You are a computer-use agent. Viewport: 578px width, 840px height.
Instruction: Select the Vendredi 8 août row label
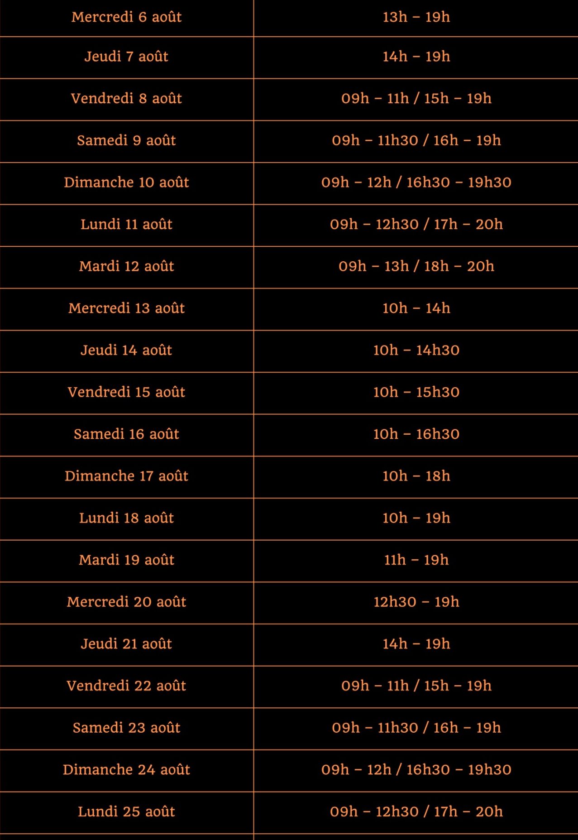pos(126,99)
